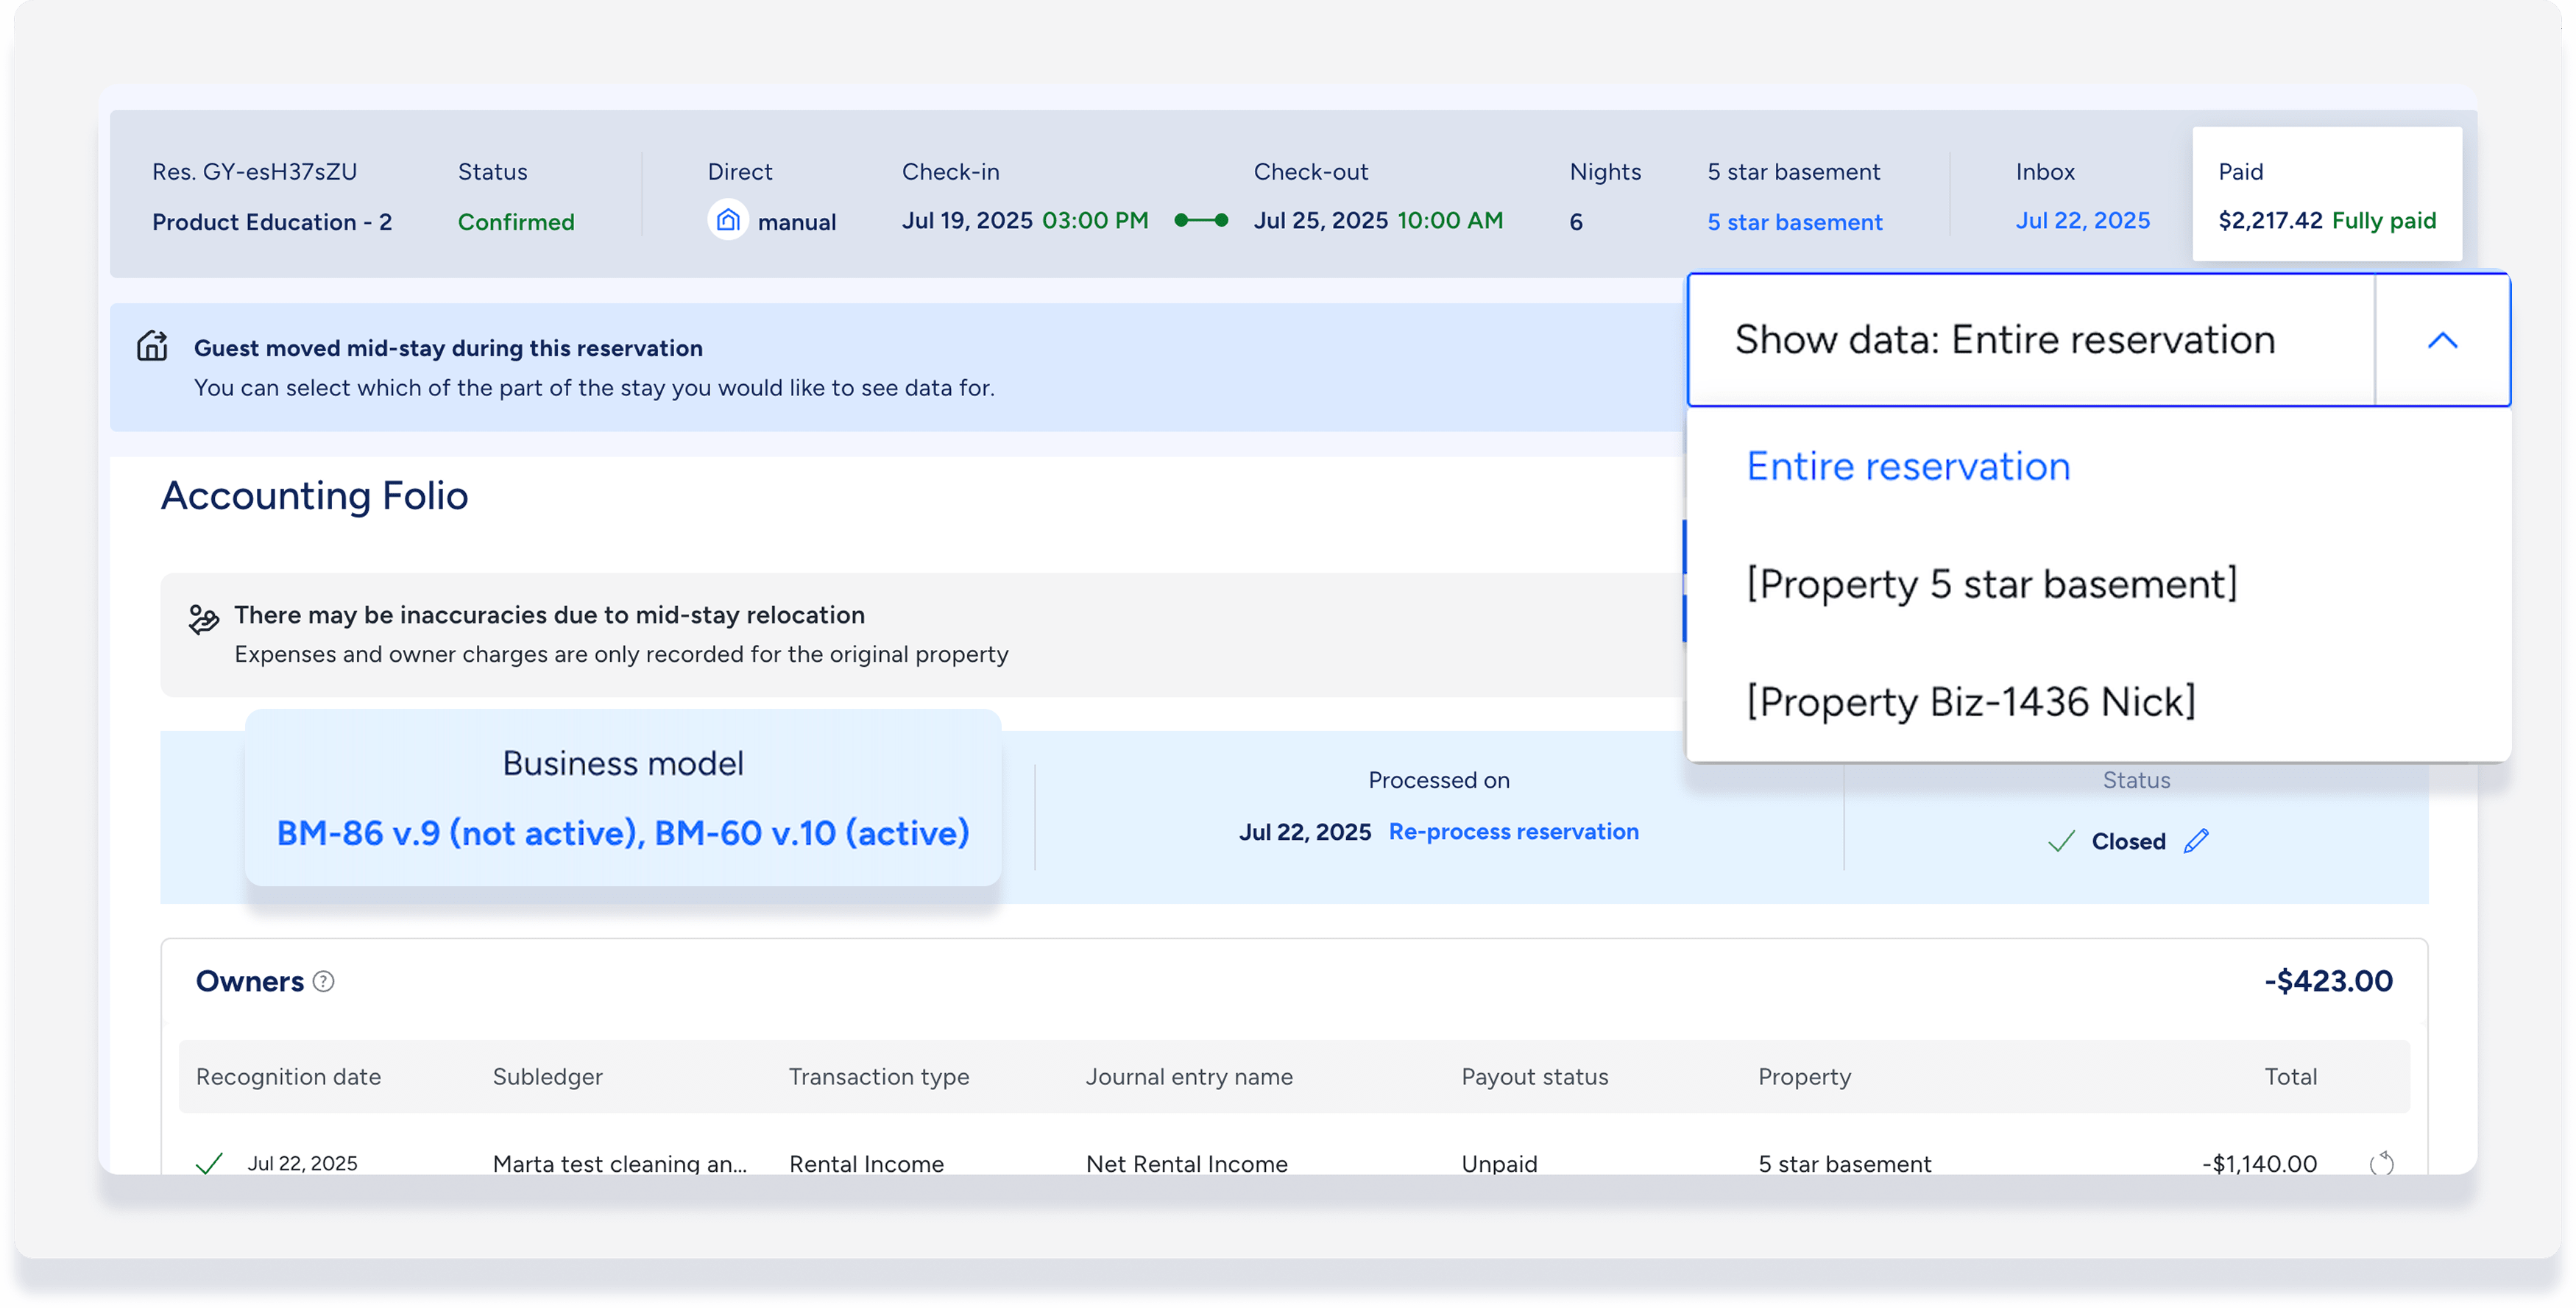The height and width of the screenshot is (1308, 2576).
Task: Collapse the Show data dropdown chevron
Action: coord(2442,340)
